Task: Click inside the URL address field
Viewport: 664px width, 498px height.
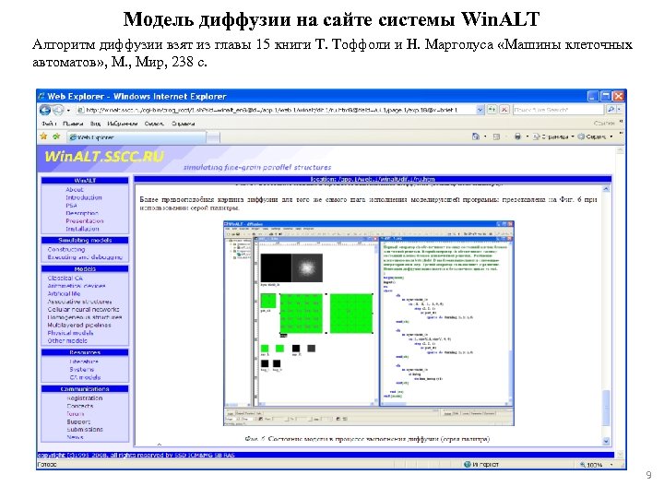Action: (x=275, y=110)
